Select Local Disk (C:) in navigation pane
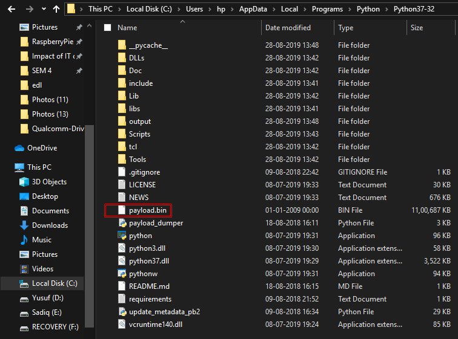458x339 pixels. pos(54,283)
